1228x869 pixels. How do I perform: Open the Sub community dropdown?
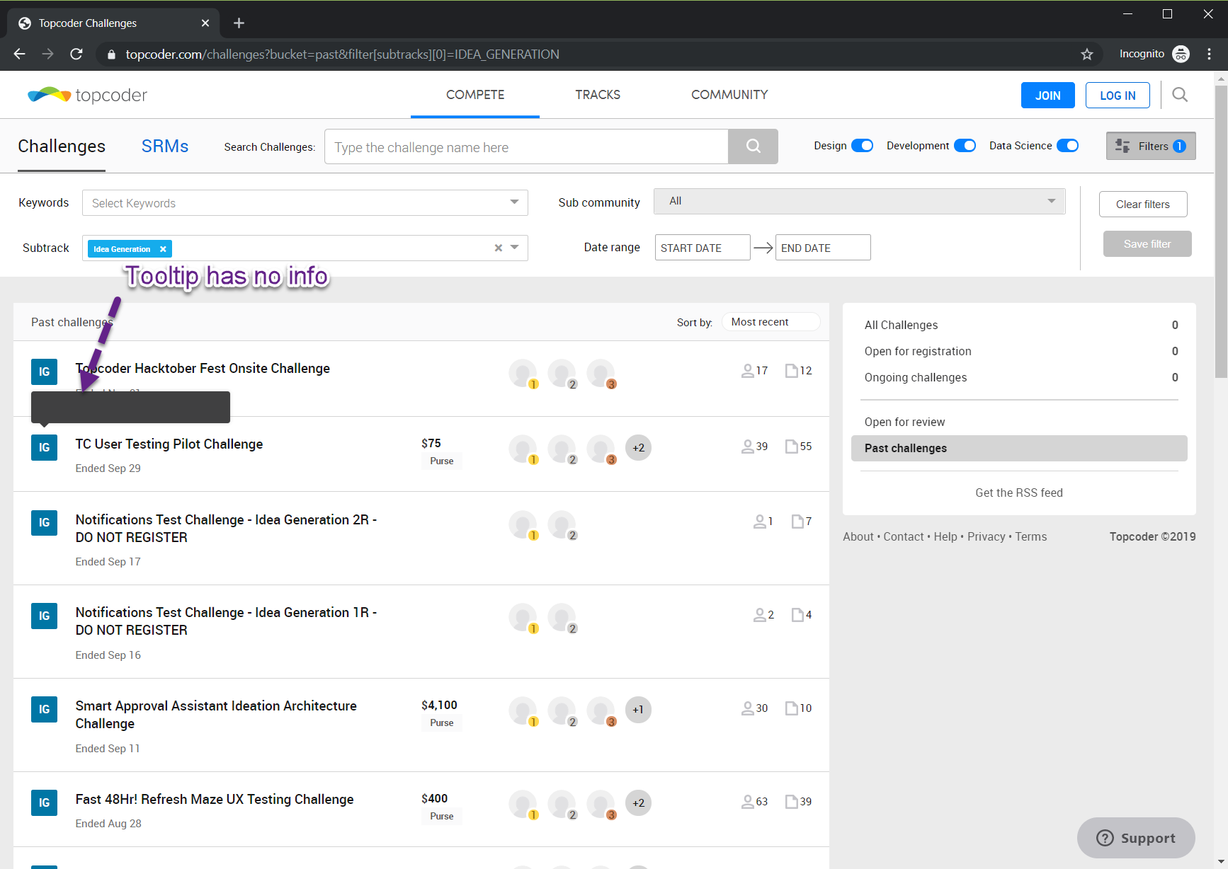tap(859, 201)
